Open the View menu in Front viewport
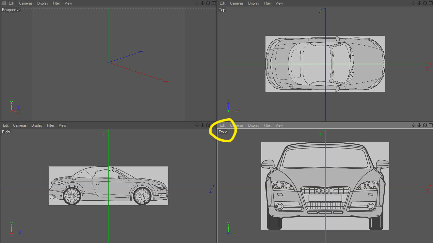This screenshot has width=433, height=243. 279,125
